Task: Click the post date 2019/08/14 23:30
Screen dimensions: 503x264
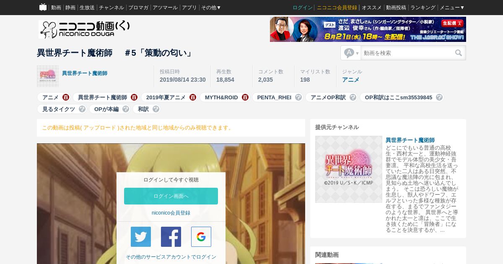Action: [x=183, y=80]
